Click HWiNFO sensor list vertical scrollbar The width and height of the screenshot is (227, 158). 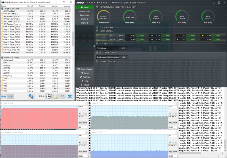point(73,49)
